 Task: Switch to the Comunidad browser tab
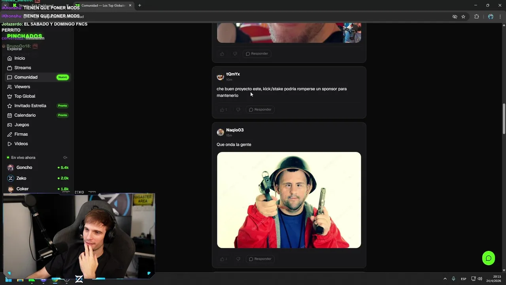pos(104,6)
